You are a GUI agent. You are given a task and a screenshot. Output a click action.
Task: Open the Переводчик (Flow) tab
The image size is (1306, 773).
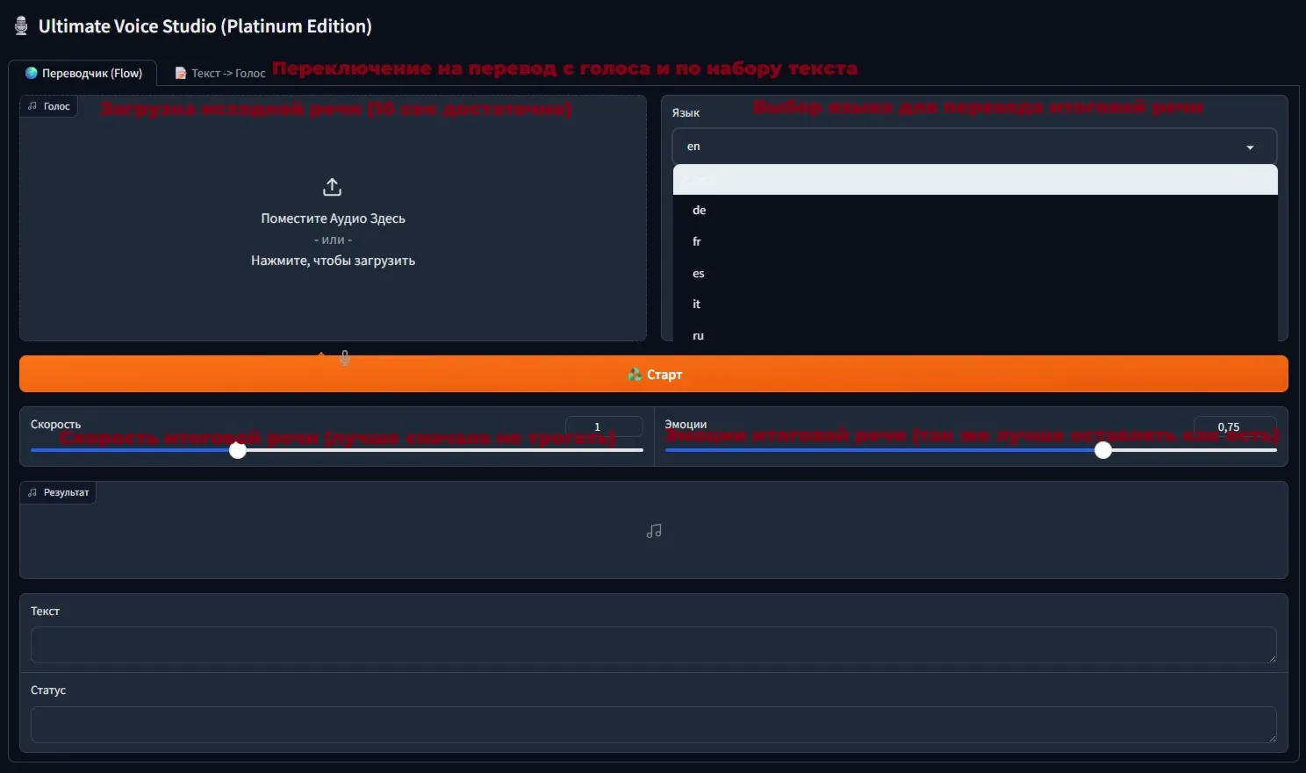pos(83,74)
